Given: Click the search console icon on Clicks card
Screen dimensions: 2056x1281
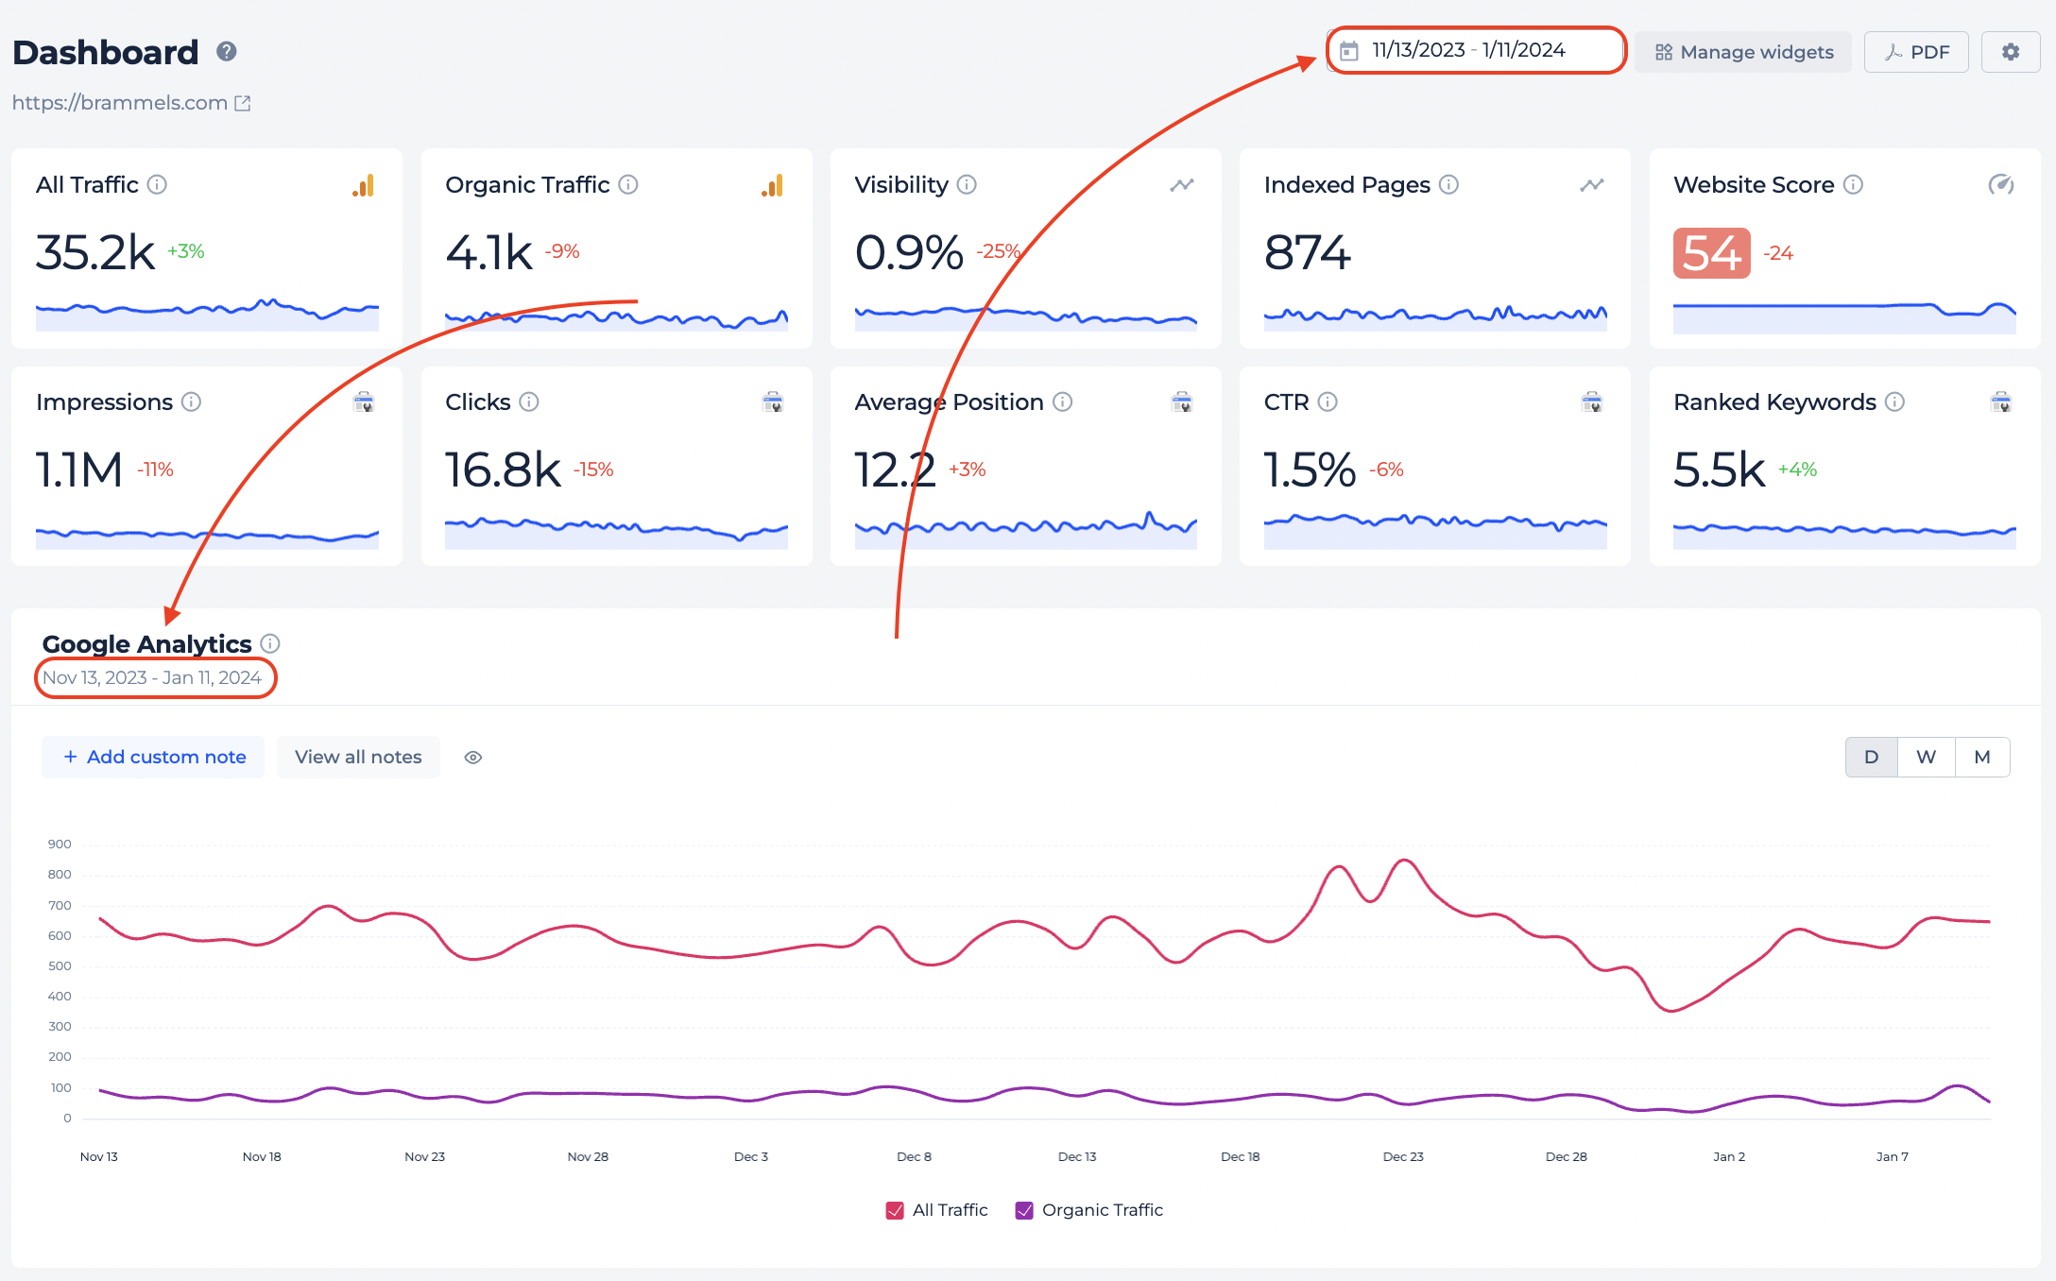Looking at the screenshot, I should click(x=773, y=402).
